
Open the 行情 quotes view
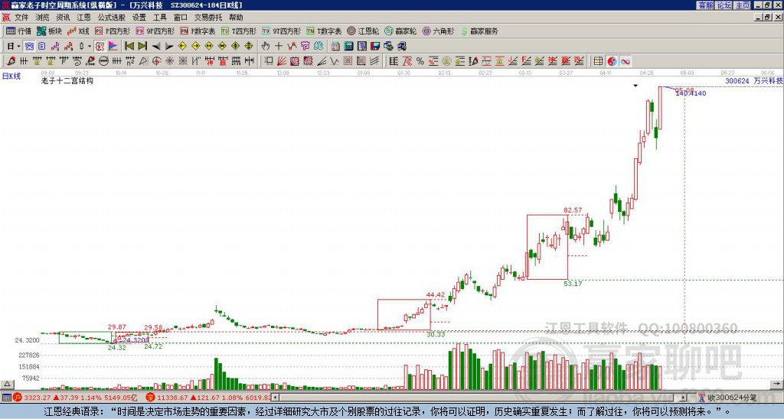tap(19, 31)
